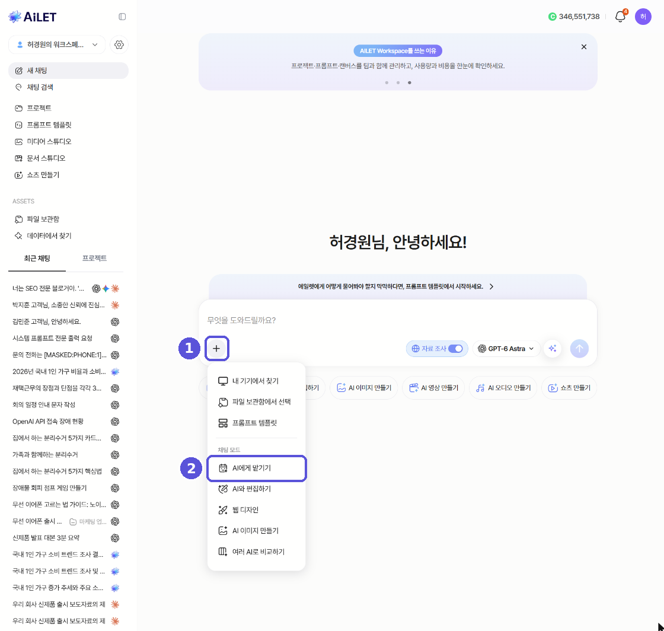Open 쇼츠 만들기 in sidebar
This screenshot has height=631, width=664.
(x=68, y=175)
